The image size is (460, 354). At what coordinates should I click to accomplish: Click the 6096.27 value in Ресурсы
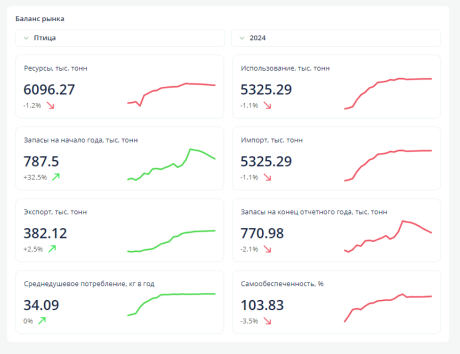point(50,89)
